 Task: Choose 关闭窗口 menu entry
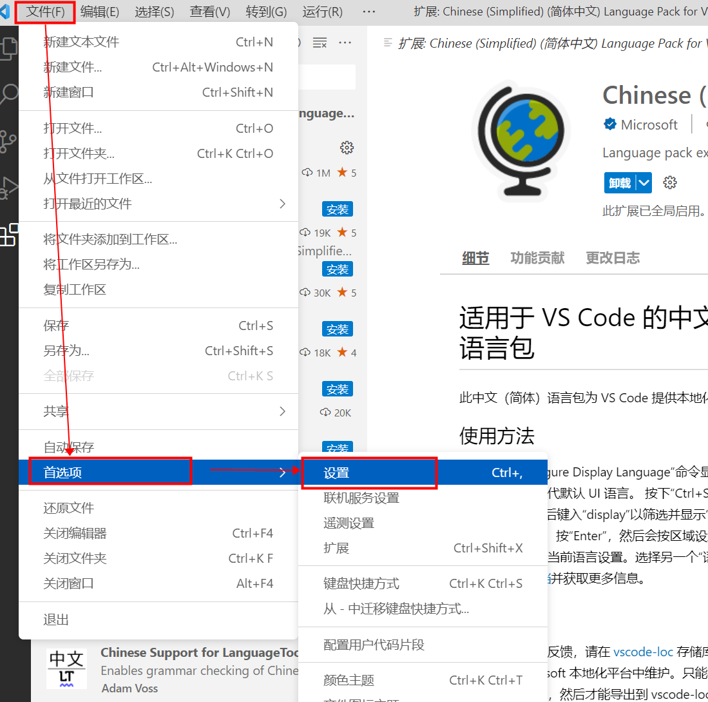click(158, 583)
